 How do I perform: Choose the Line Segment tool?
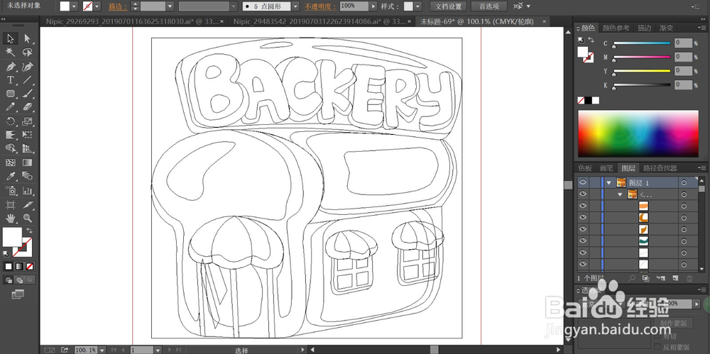(x=27, y=80)
